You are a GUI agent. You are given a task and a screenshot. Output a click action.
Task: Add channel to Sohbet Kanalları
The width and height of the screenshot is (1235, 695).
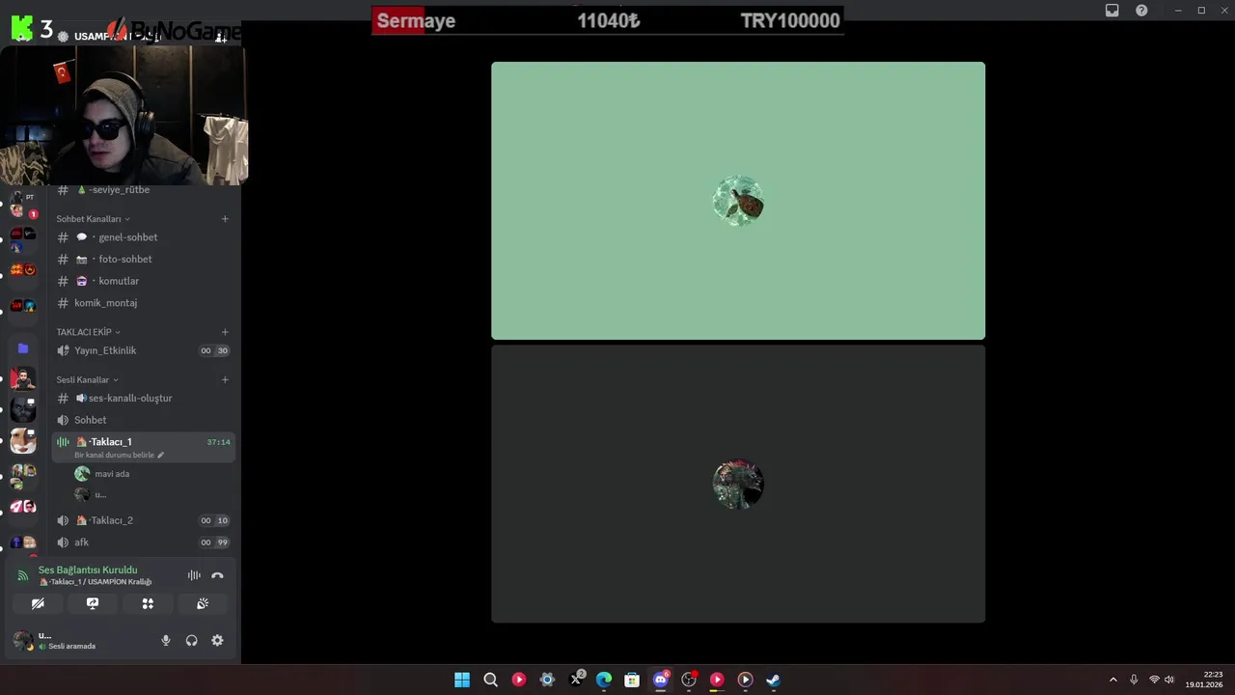click(x=225, y=219)
